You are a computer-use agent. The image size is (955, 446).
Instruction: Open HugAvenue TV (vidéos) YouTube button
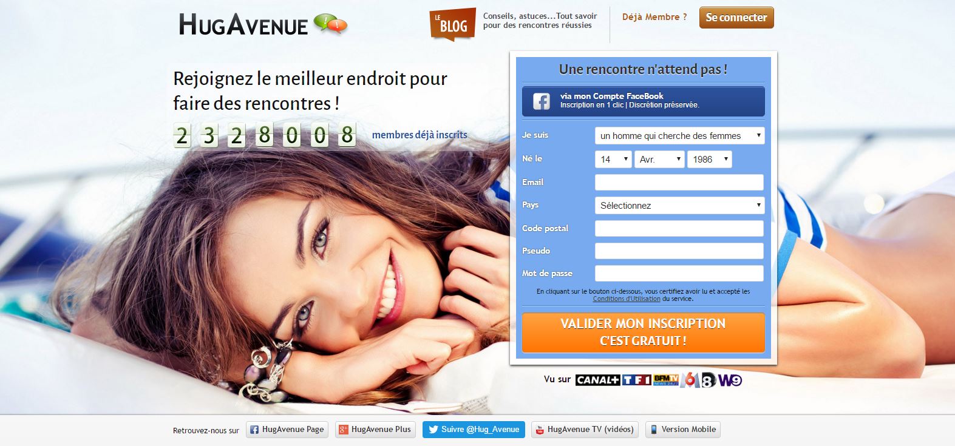(x=585, y=430)
